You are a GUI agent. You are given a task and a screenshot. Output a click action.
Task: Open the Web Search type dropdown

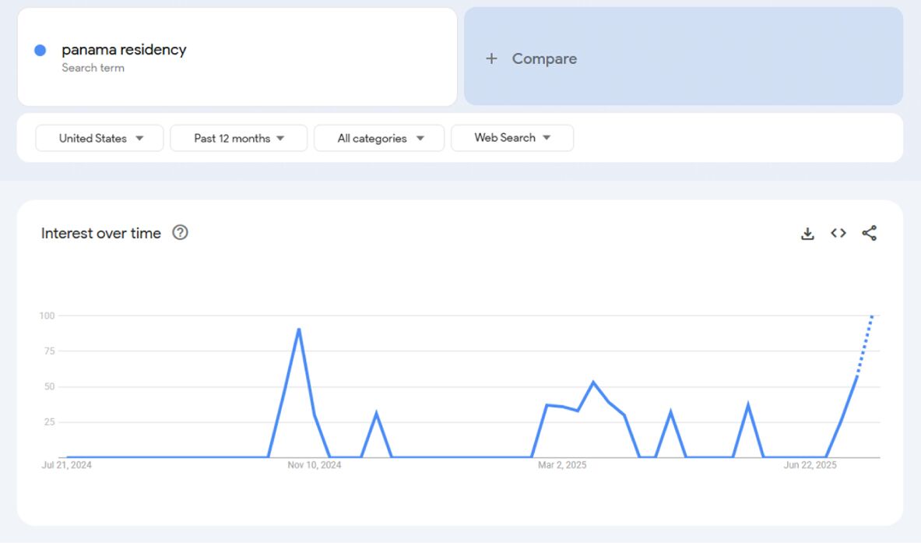click(x=512, y=138)
